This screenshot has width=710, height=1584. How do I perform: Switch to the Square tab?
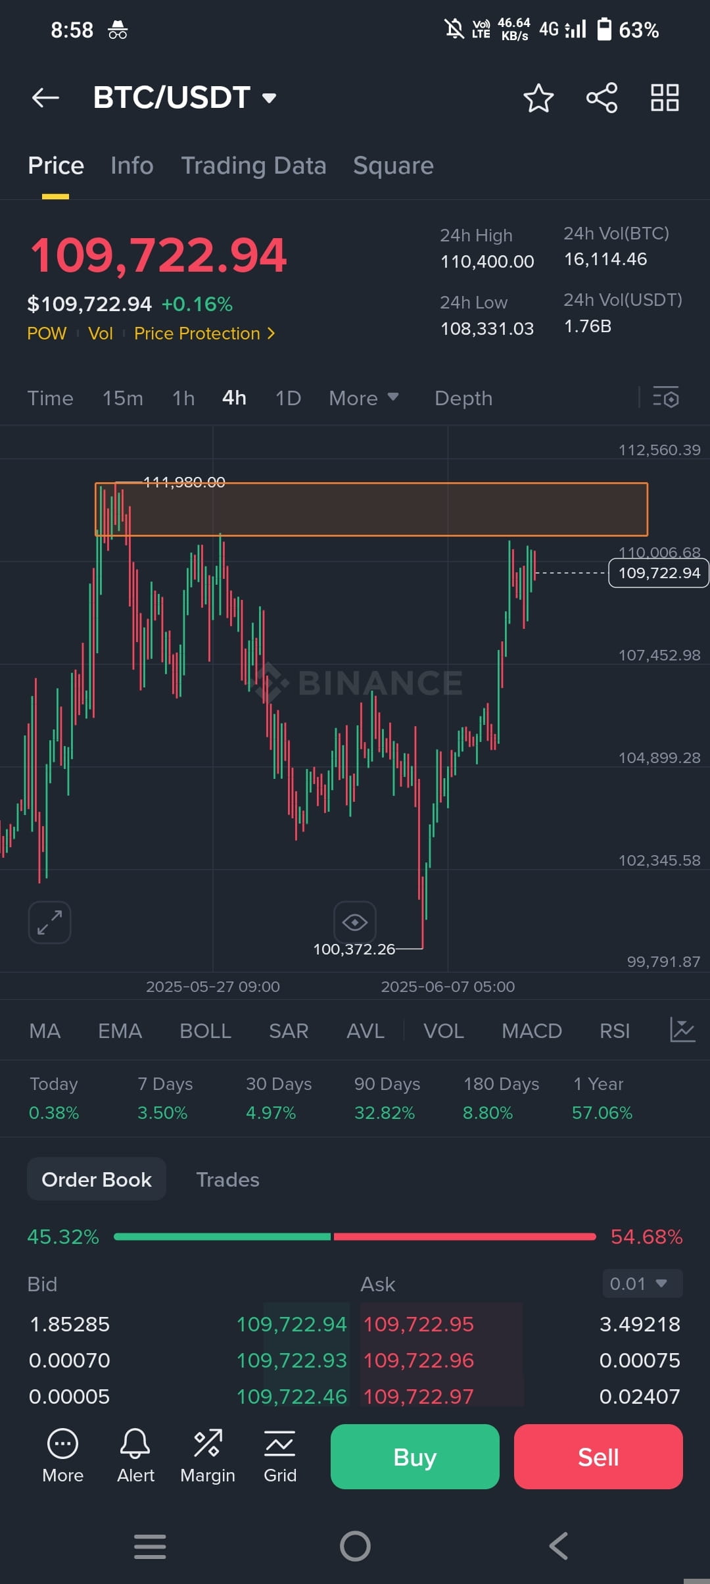click(393, 166)
